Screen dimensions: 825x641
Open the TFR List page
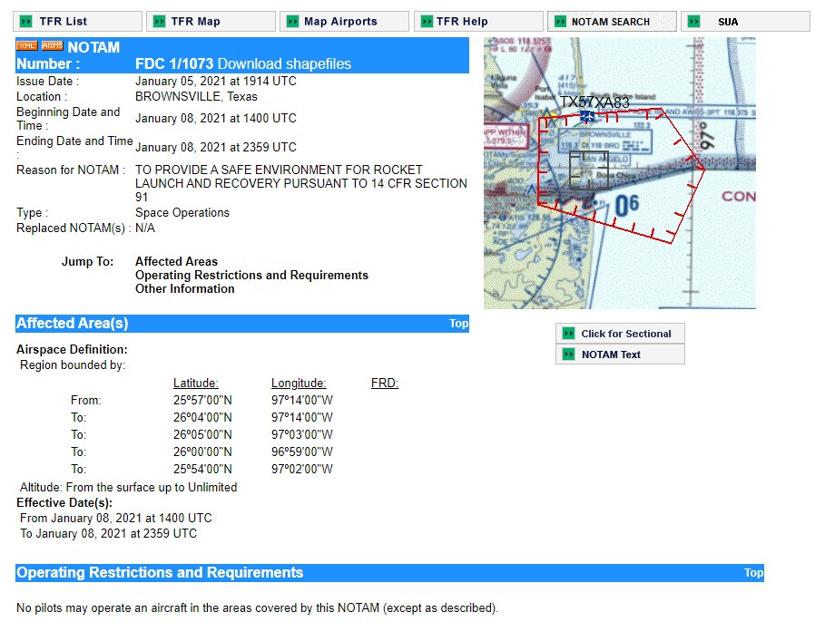[x=78, y=22]
